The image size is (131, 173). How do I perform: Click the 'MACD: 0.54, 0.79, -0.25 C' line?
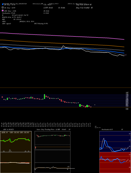(12, 17)
